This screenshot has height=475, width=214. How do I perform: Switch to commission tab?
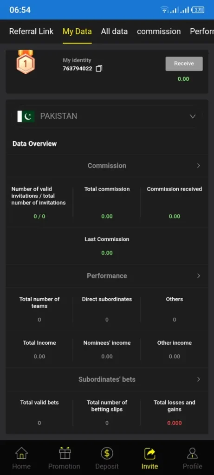coord(159,32)
